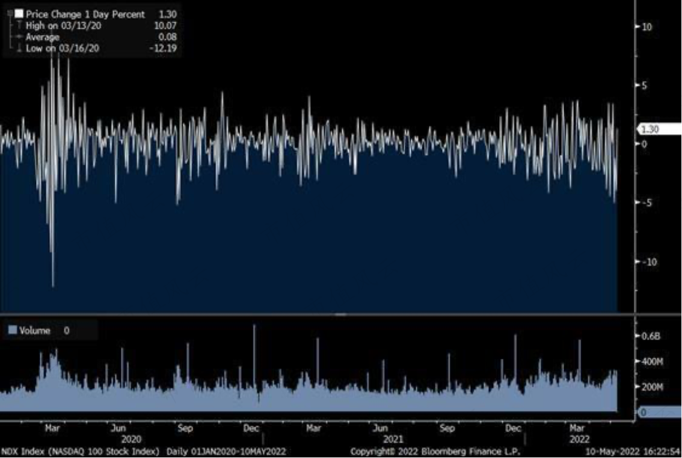Click the Mar label directly above 2022
Image resolution: width=682 pixels, height=458 pixels.
click(577, 429)
